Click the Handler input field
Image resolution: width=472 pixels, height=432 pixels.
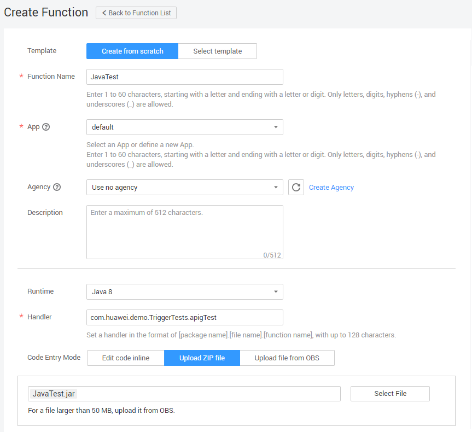(184, 317)
